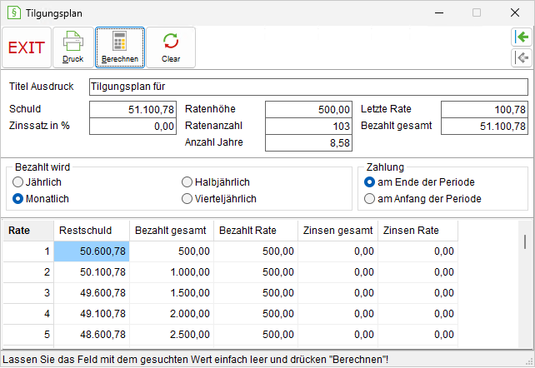Click the gray arrow-to-bar icon
The width and height of the screenshot is (535, 368).
pos(522,57)
